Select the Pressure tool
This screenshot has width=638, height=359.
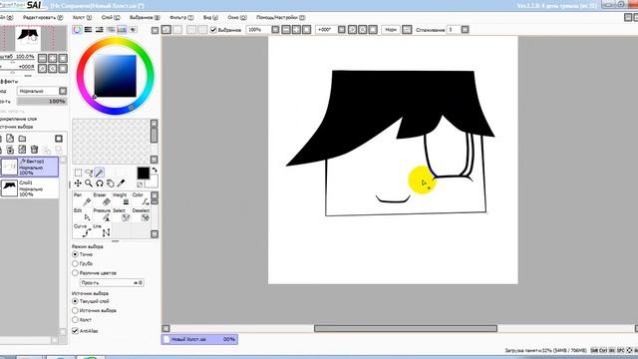pyautogui.click(x=103, y=214)
